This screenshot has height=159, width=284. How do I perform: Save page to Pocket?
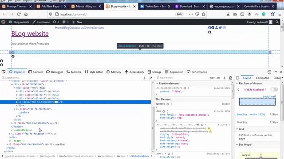coord(197,14)
